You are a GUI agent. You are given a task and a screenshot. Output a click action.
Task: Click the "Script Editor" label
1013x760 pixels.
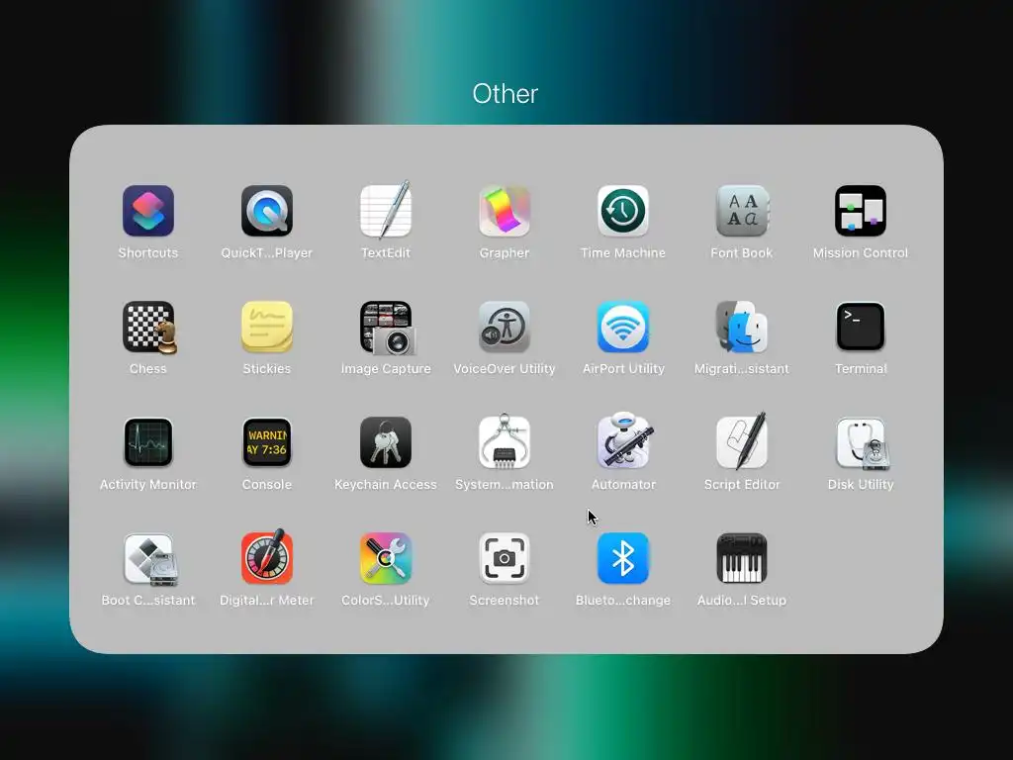[742, 484]
